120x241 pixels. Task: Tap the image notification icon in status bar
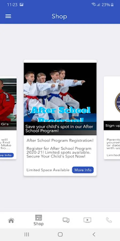(21, 5)
